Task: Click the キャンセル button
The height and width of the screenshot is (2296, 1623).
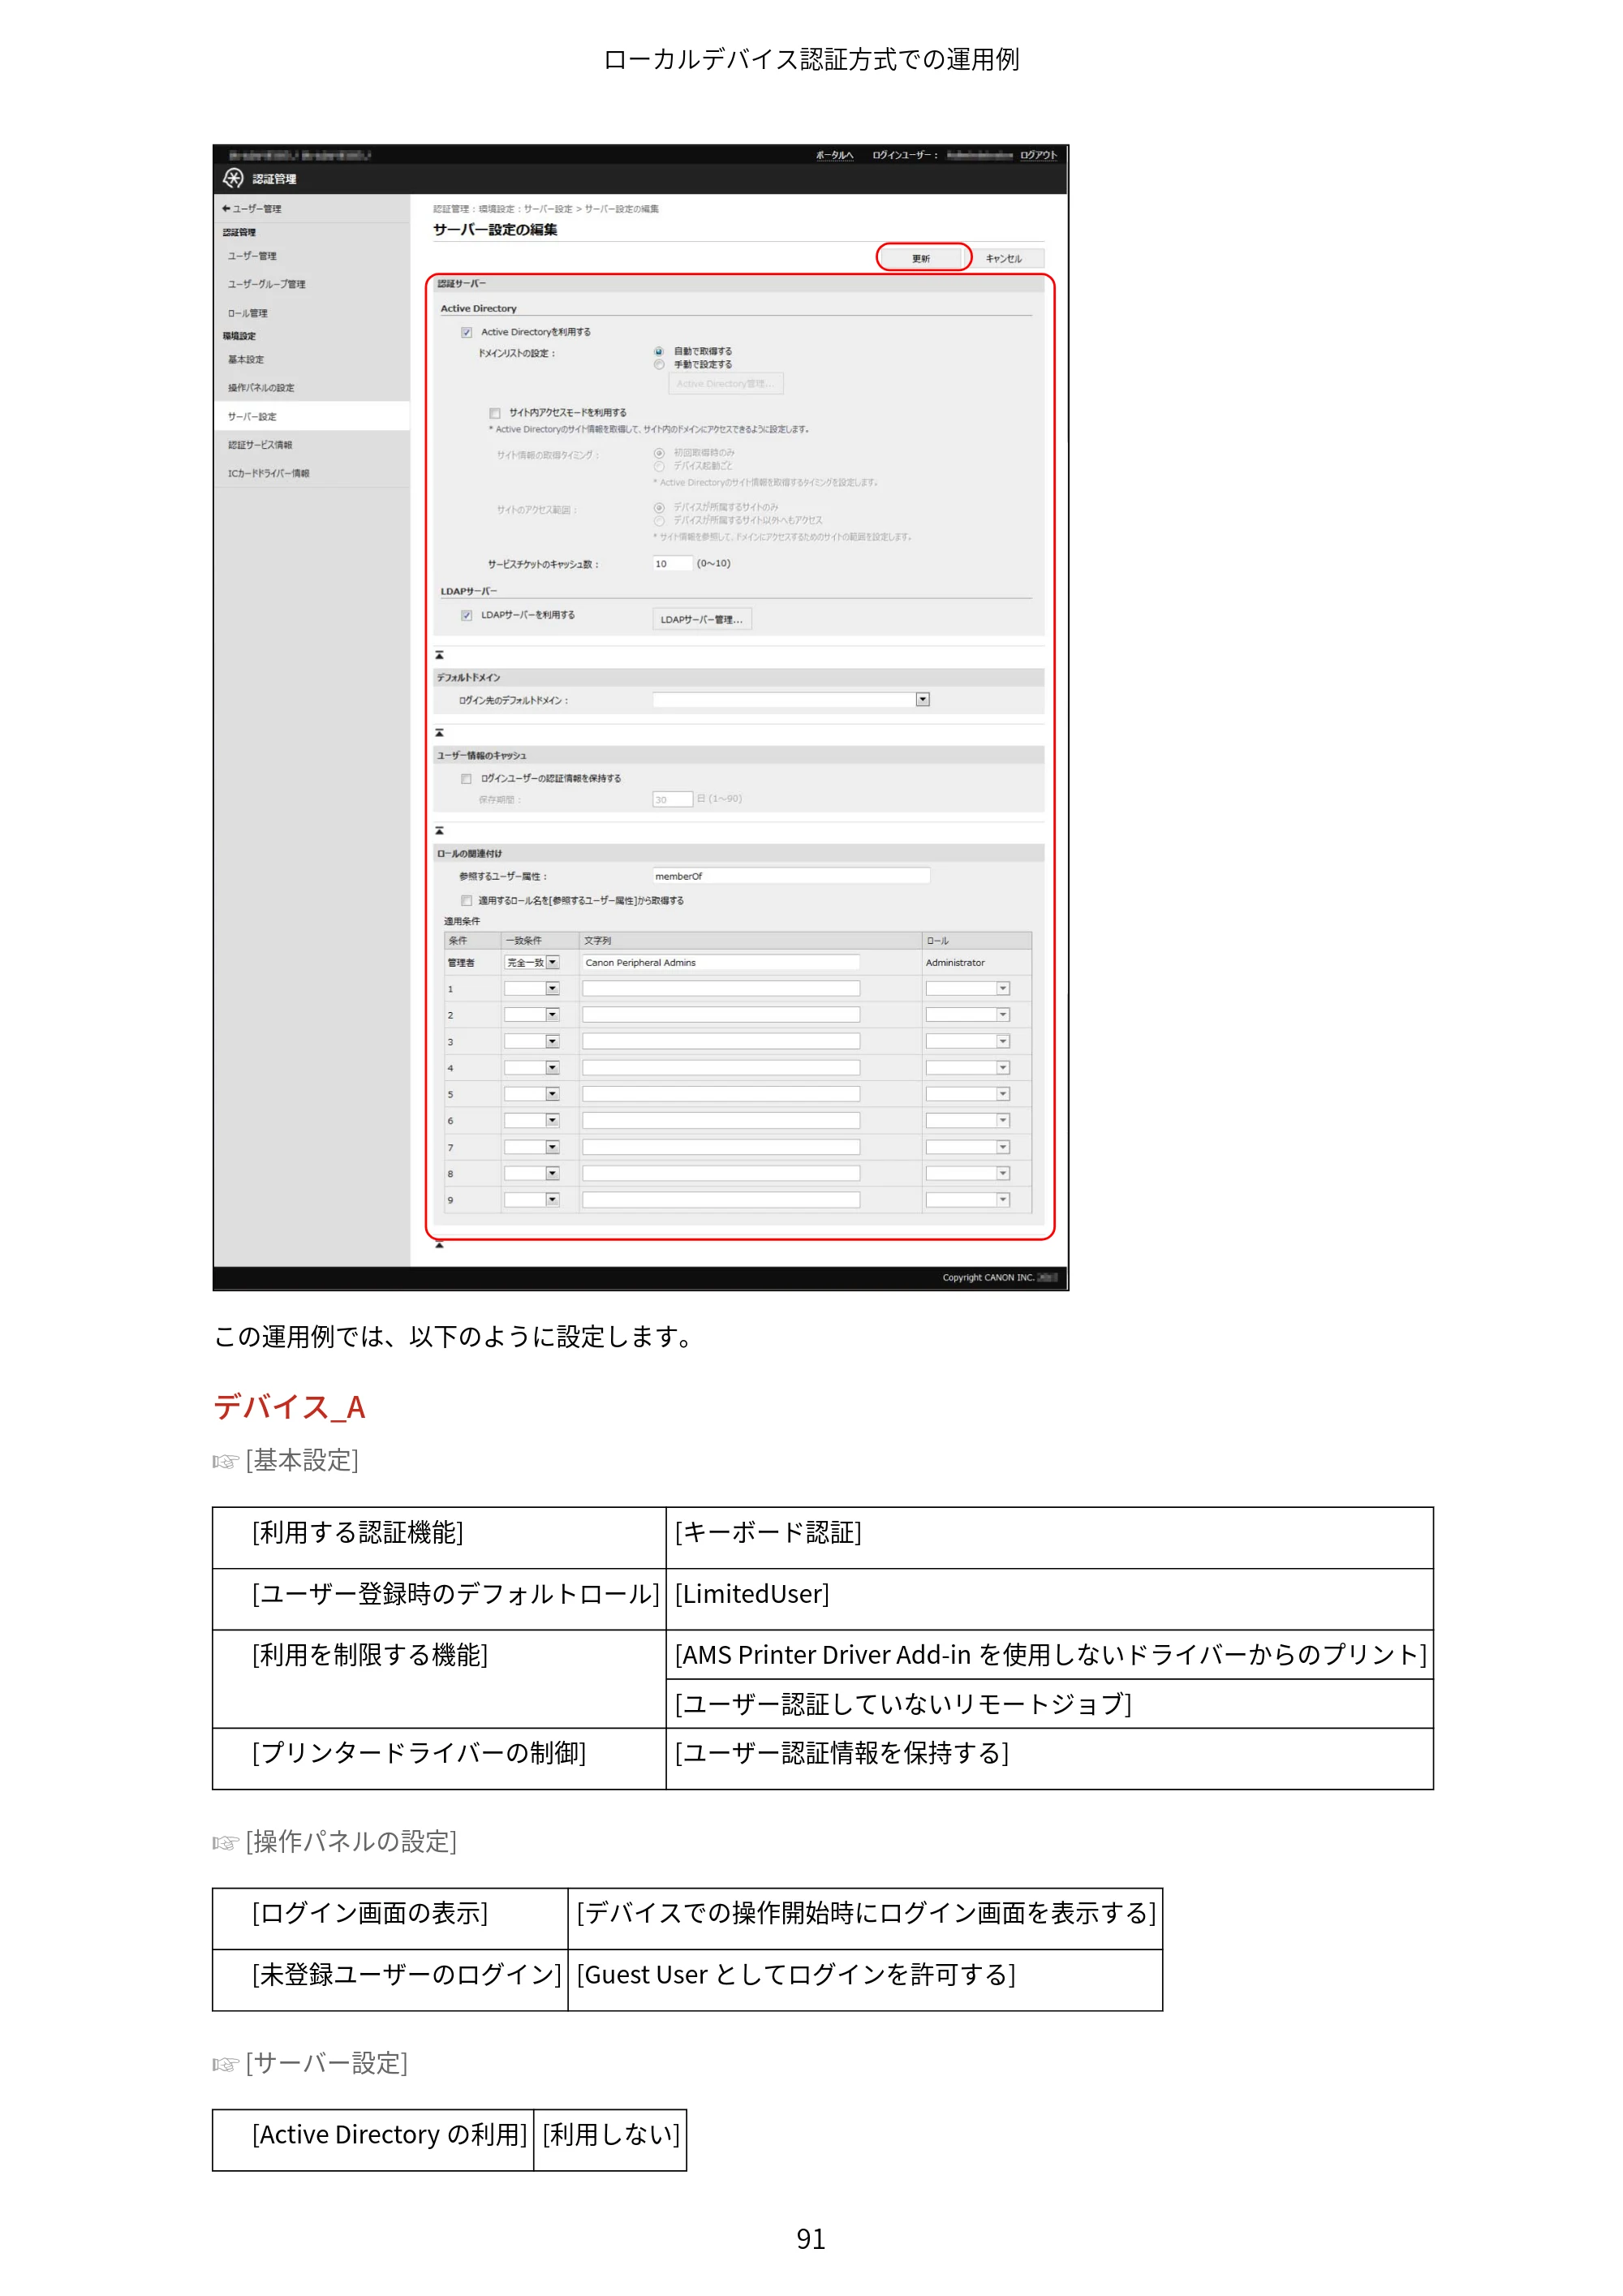Action: click(x=1004, y=258)
